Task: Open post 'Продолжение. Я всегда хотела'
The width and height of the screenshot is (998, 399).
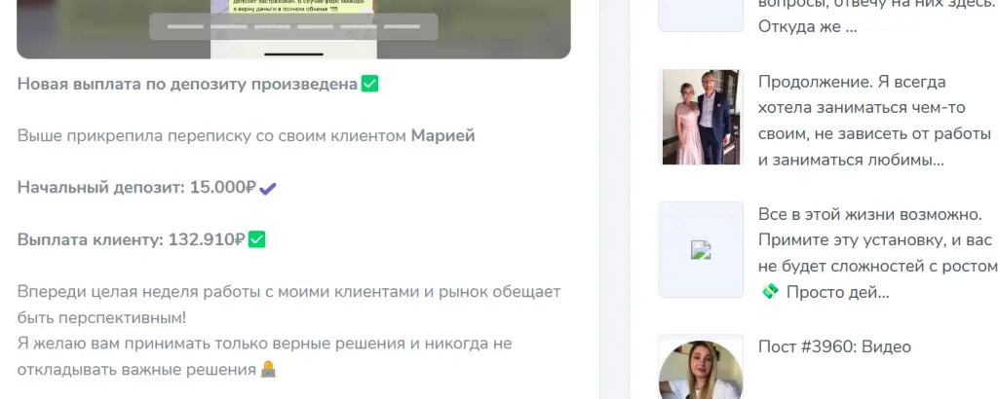Action: click(x=875, y=121)
